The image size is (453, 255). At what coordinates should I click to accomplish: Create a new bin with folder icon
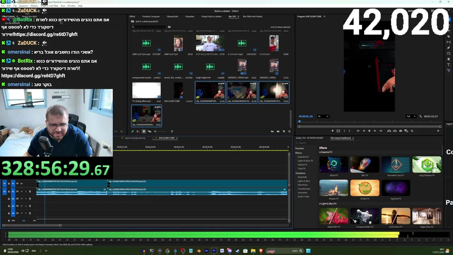coord(278,131)
